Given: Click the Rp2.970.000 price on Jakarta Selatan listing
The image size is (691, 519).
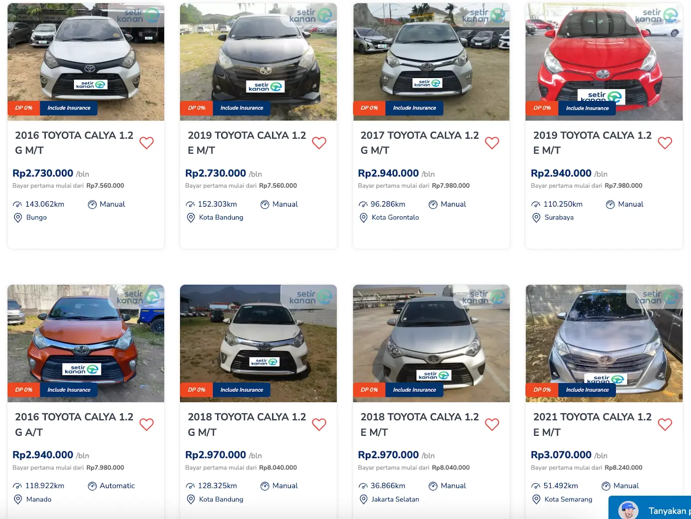Looking at the screenshot, I should pos(388,455).
